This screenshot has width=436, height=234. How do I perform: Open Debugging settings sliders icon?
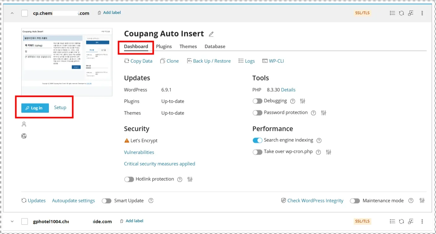[x=303, y=101]
